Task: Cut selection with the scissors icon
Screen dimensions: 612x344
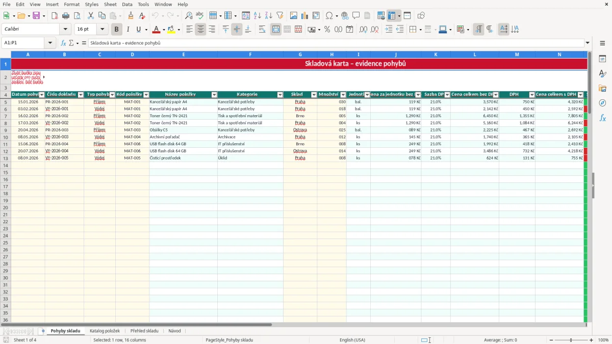Action: [x=90, y=16]
